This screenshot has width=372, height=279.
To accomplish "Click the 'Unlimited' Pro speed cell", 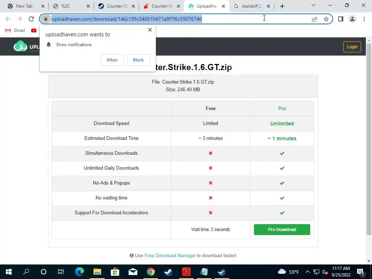I will [x=282, y=124].
